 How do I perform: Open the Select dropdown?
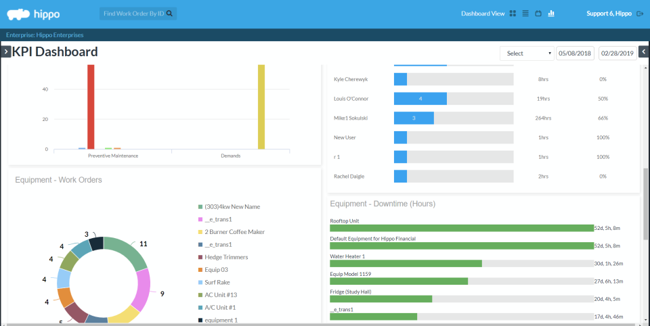pyautogui.click(x=527, y=53)
